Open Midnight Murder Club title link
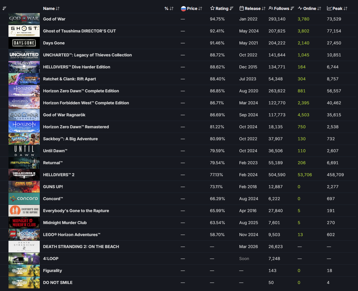Viewport: 358px width, 291px height. tap(65, 223)
